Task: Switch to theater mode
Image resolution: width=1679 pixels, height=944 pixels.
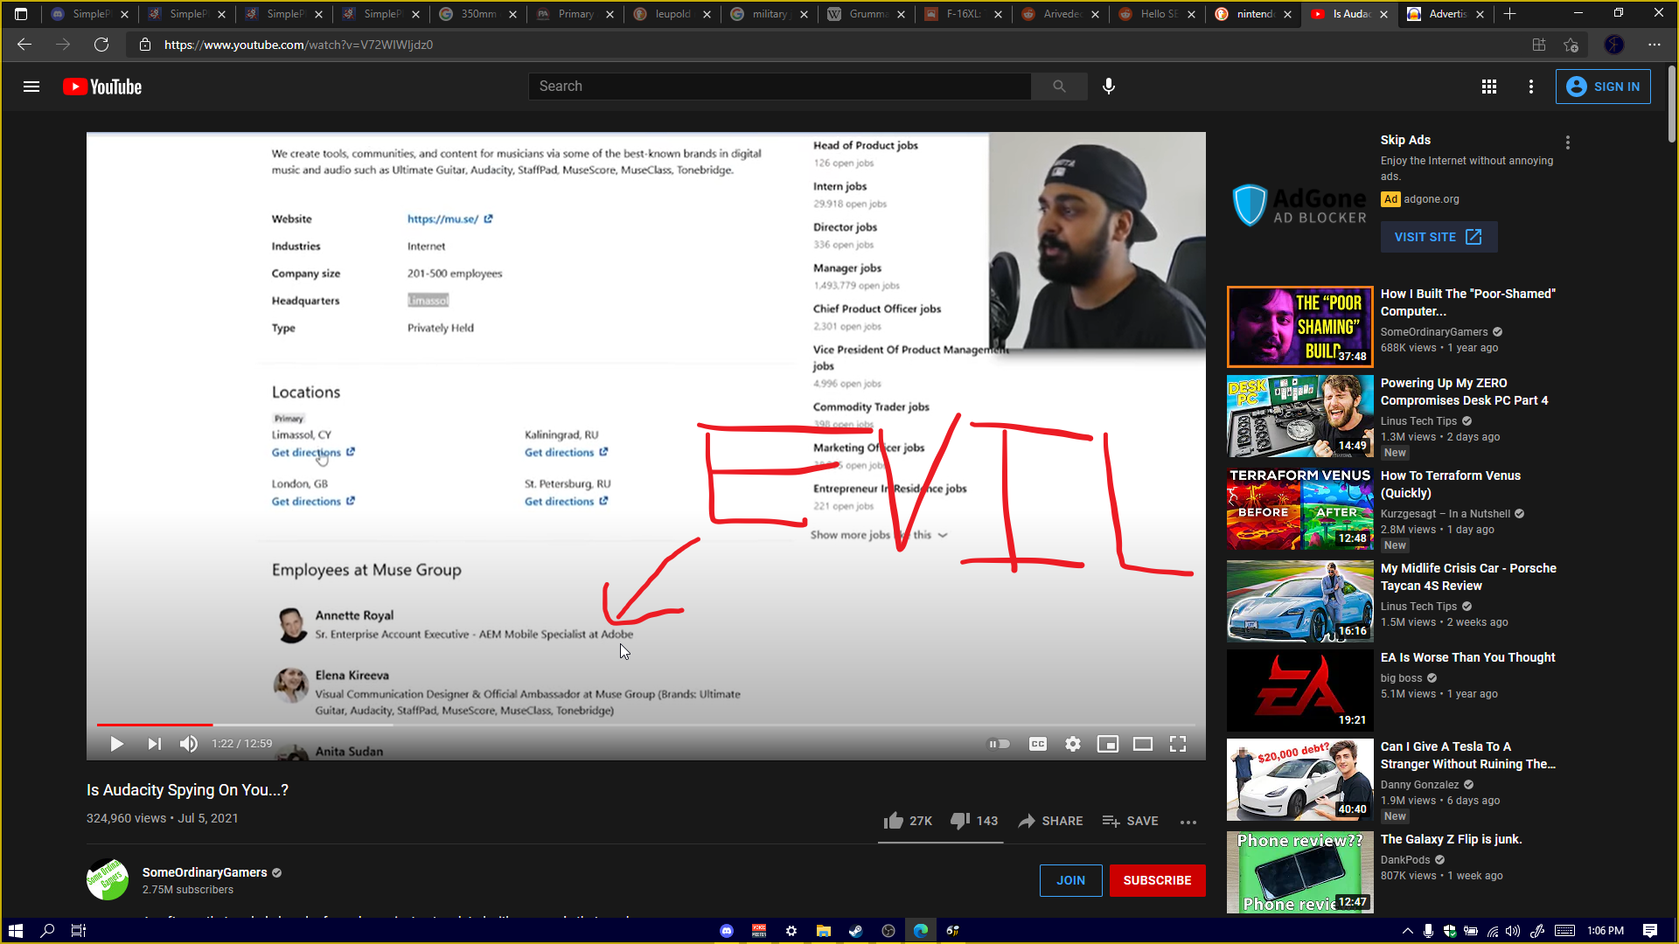Action: point(1143,744)
